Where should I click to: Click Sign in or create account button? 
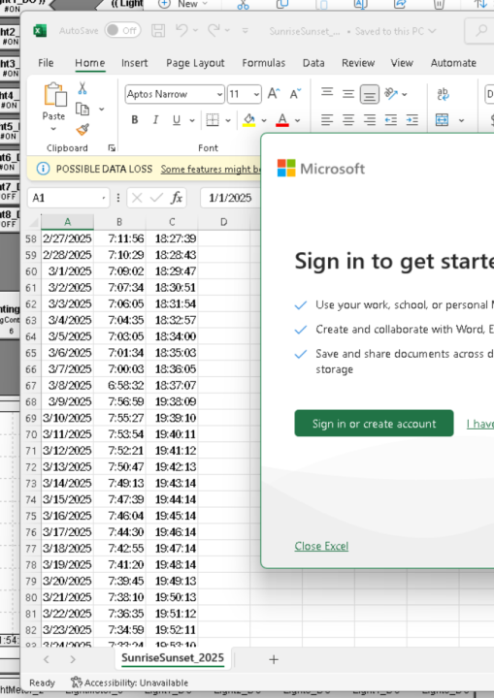[x=374, y=424]
